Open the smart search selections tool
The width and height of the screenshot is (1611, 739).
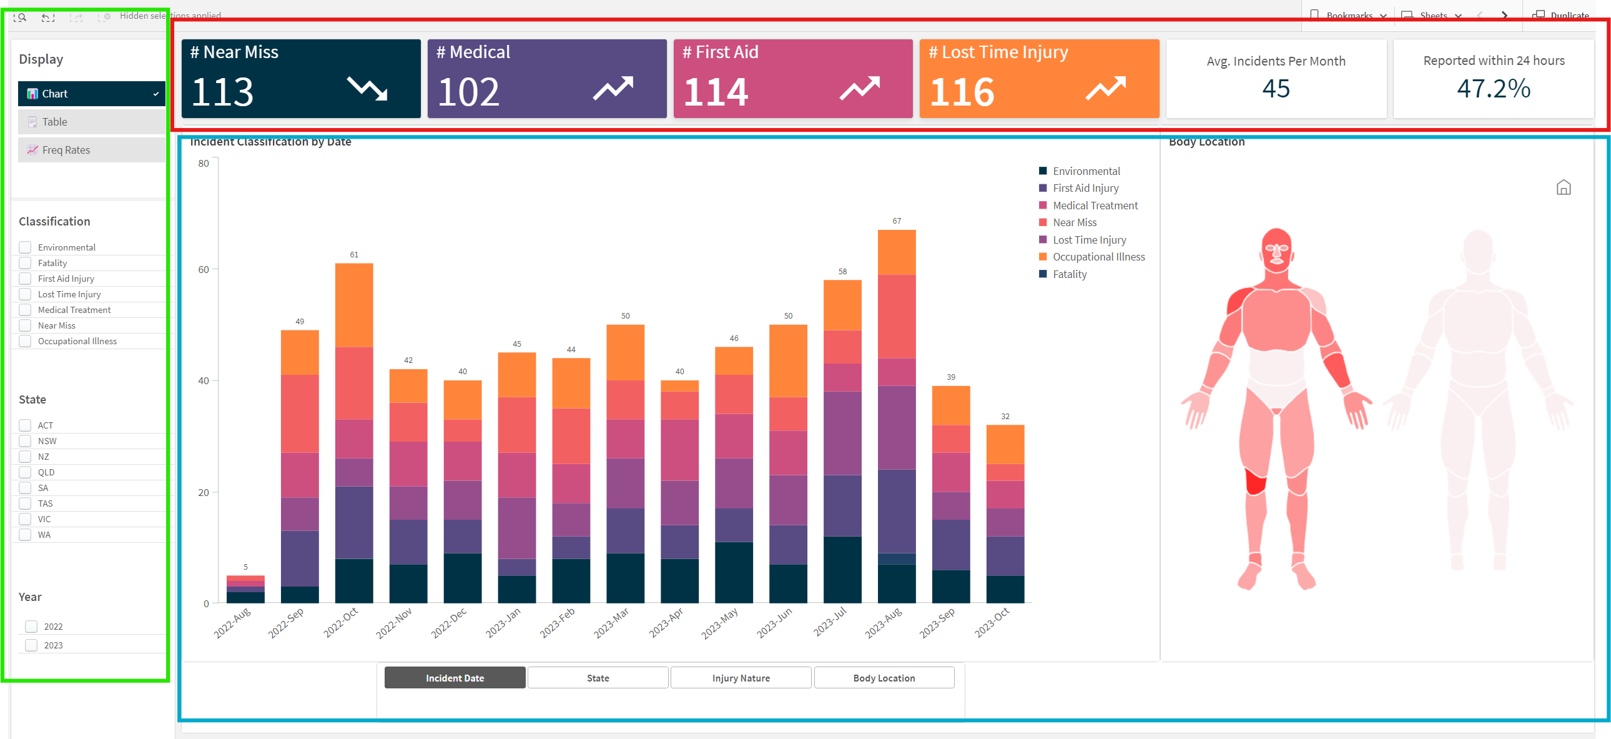[20, 17]
